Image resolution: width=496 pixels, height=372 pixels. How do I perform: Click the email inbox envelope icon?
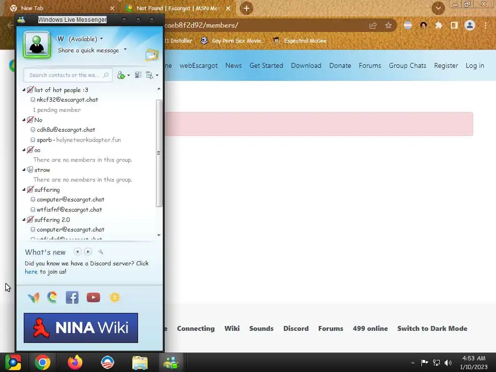(x=152, y=55)
